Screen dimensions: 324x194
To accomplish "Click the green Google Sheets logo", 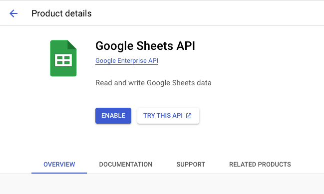I will coord(63,58).
